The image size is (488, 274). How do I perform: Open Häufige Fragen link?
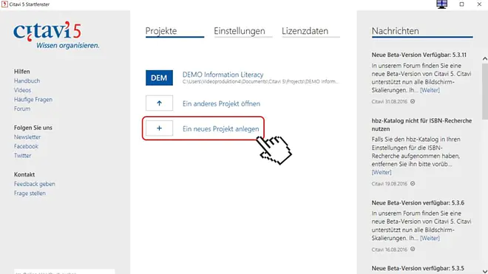point(33,100)
